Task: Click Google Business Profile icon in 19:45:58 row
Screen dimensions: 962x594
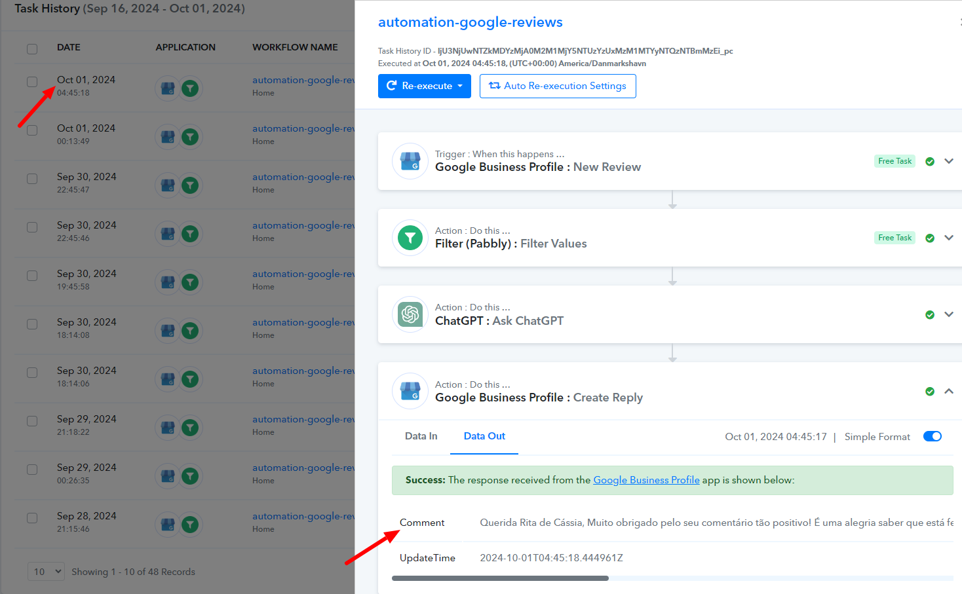Action: click(168, 282)
